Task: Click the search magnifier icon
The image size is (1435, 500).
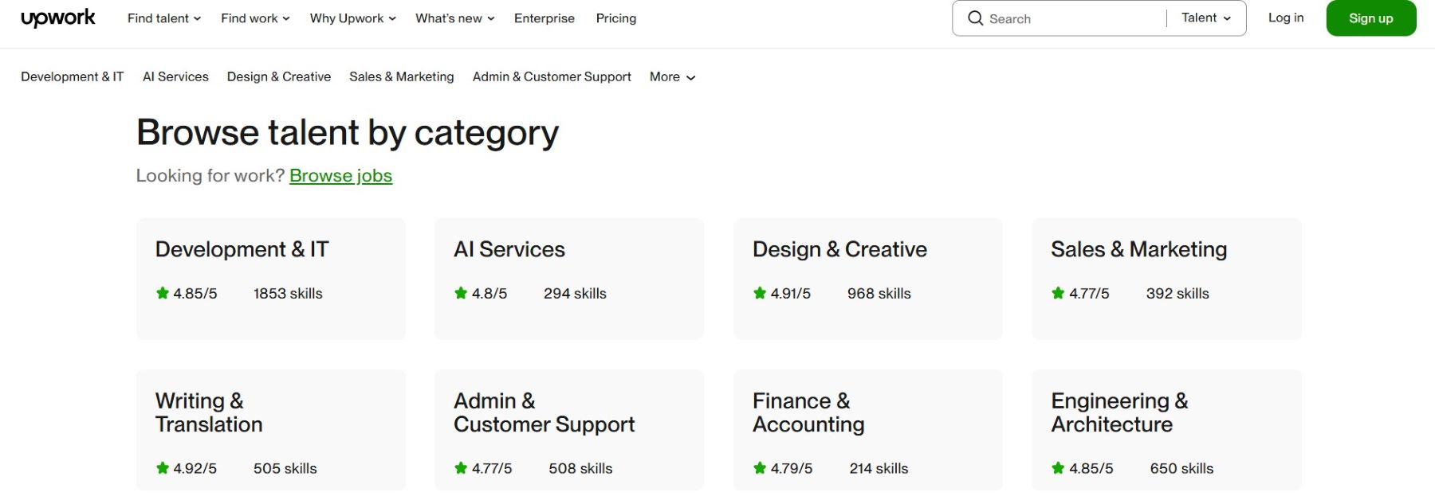Action: (x=976, y=18)
